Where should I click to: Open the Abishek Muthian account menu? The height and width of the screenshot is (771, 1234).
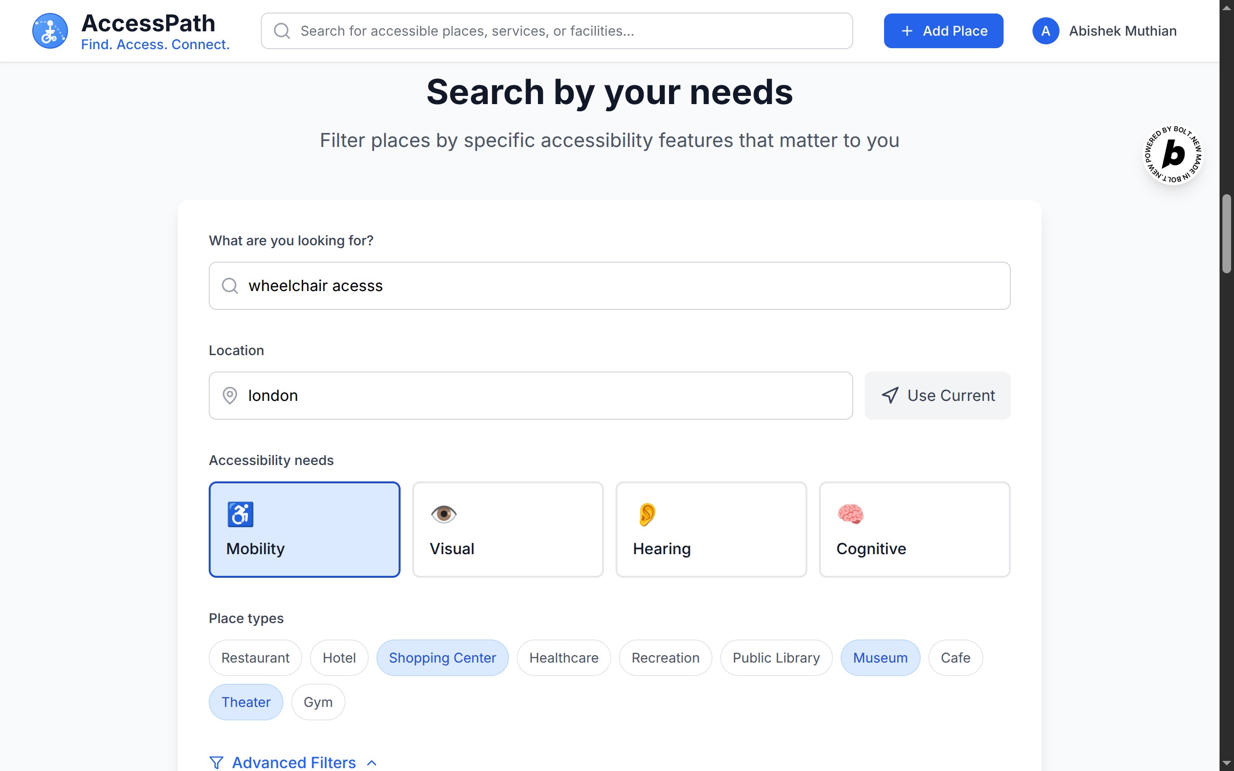1122,31
